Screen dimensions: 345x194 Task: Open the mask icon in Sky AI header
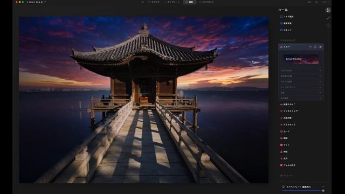315,47
